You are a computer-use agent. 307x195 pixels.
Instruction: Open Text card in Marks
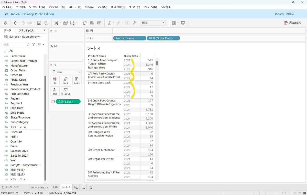coord(77,80)
